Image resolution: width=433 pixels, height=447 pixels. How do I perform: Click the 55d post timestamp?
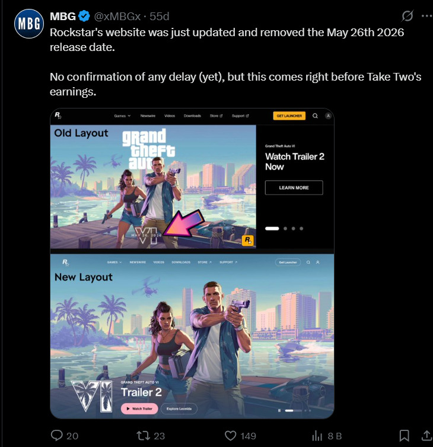(x=158, y=15)
